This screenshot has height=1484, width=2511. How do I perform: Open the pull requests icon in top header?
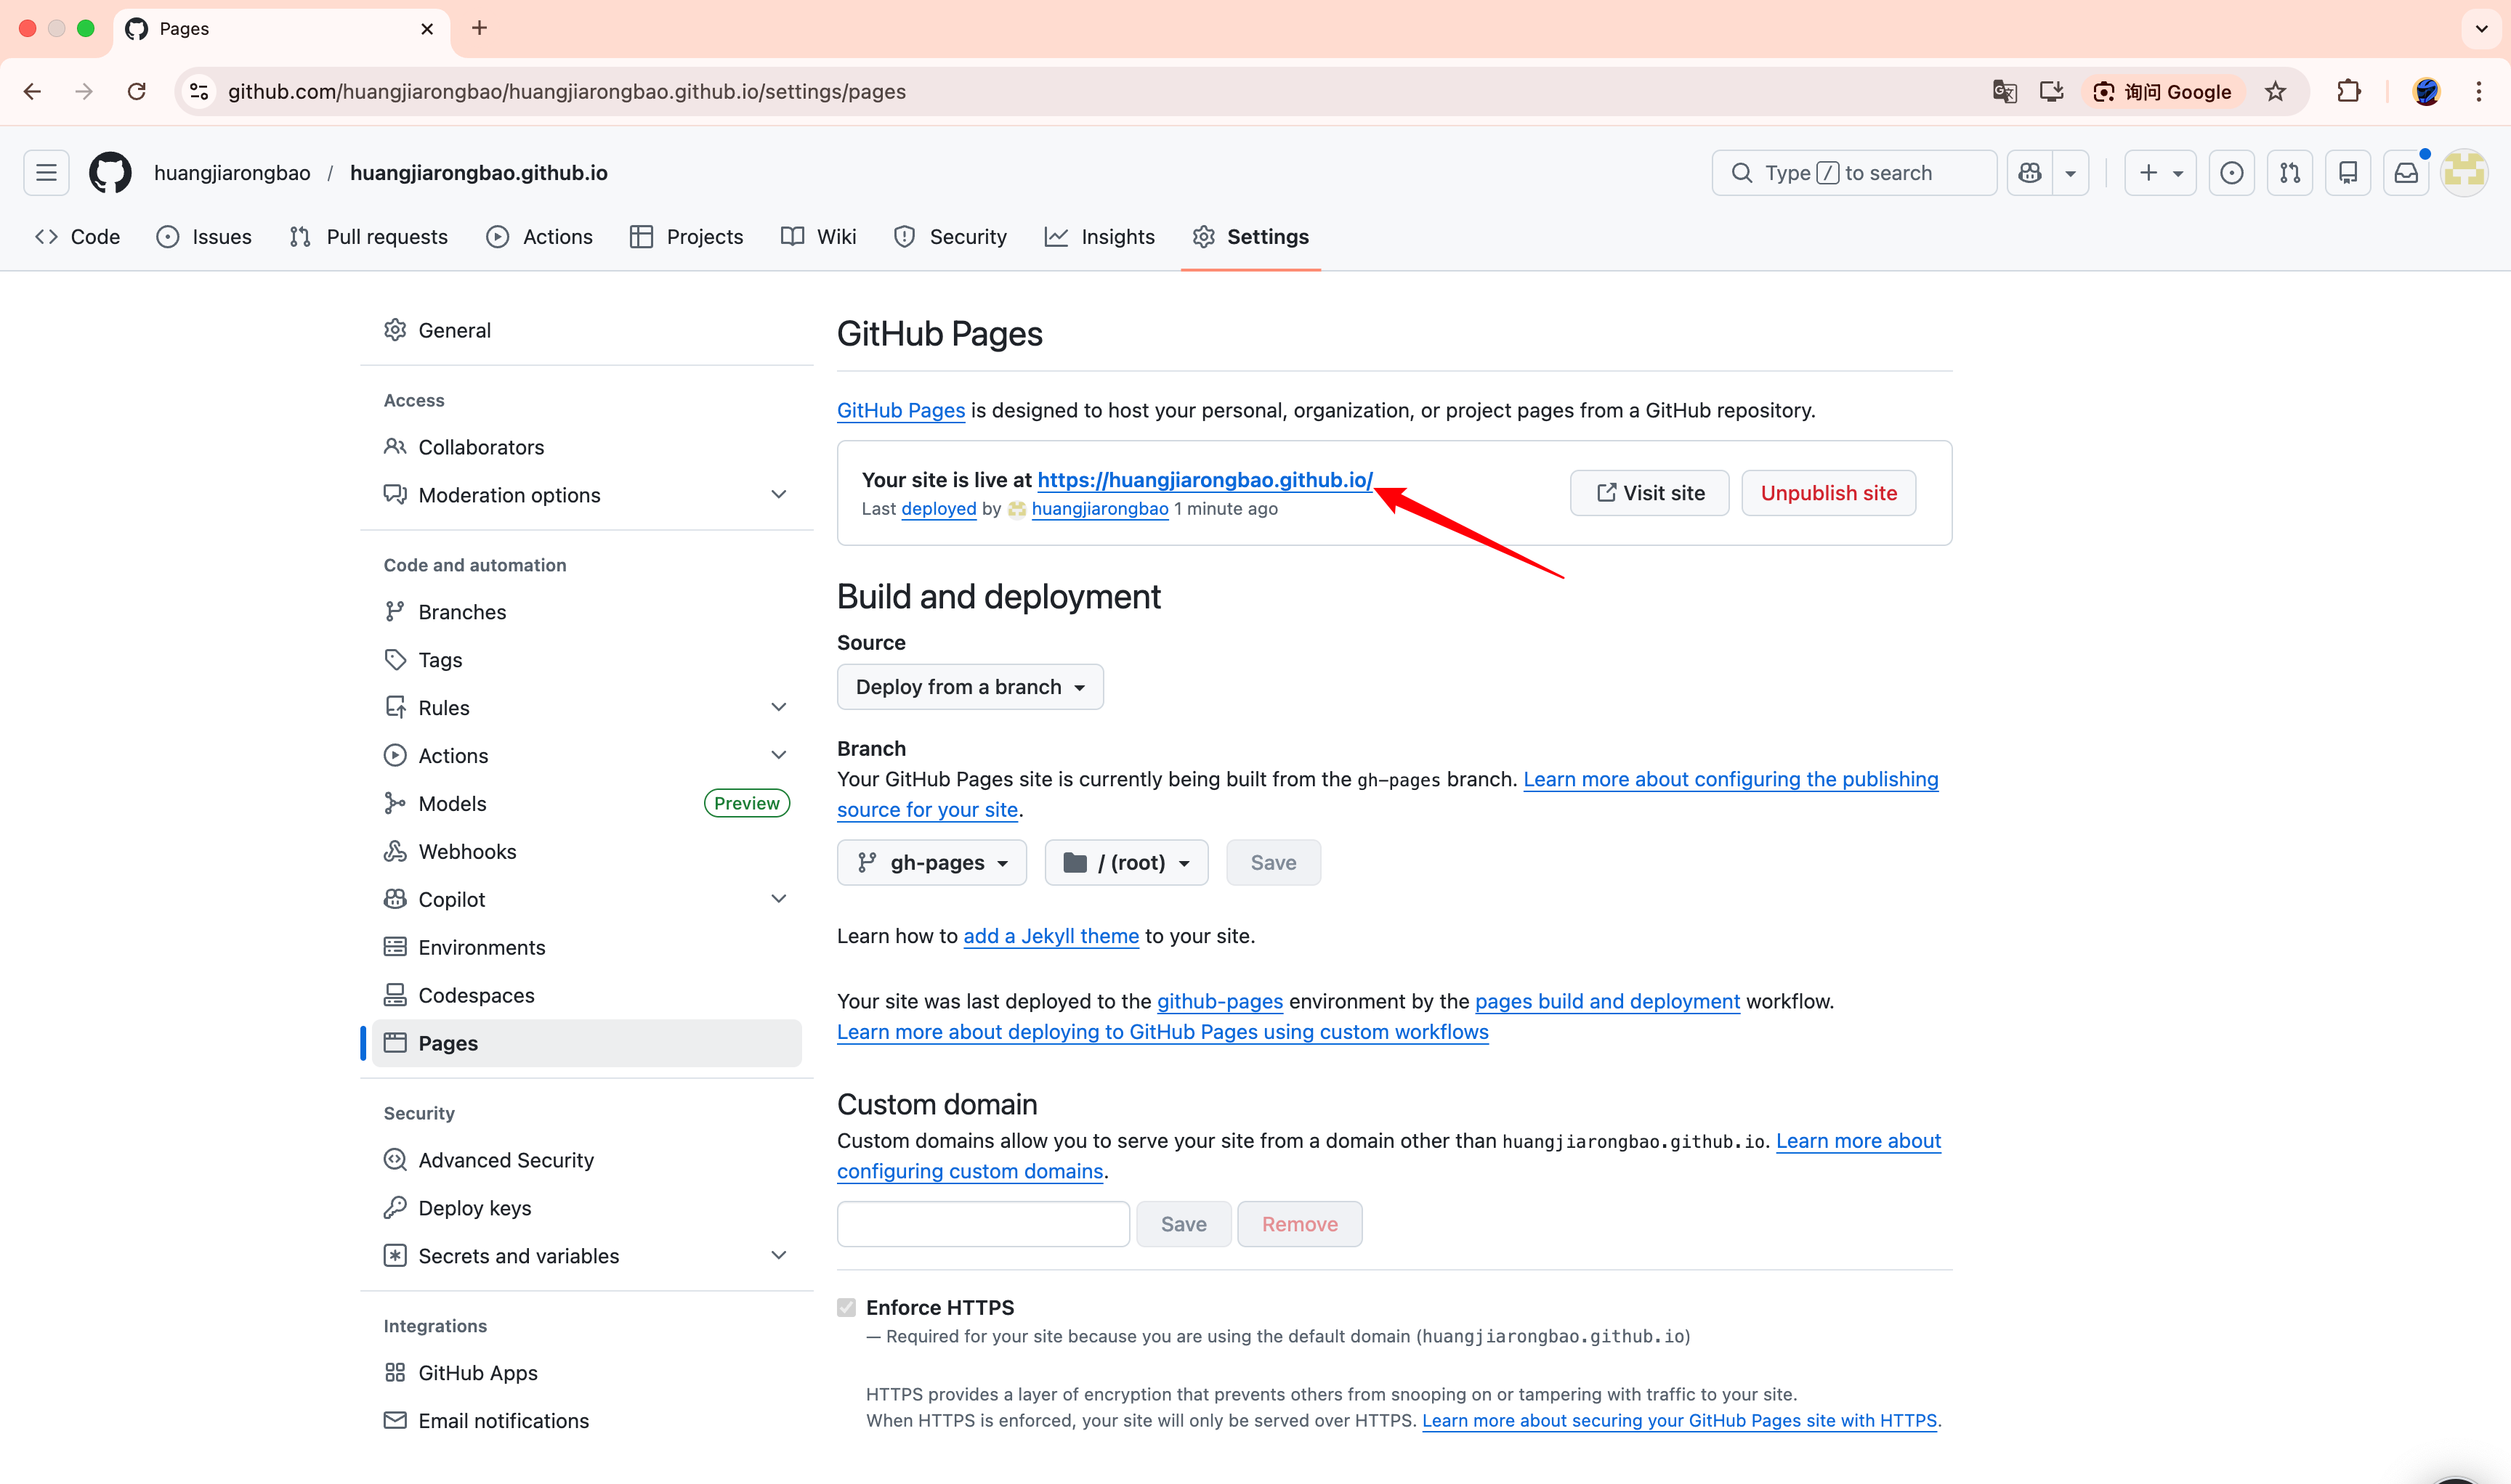tap(2290, 173)
